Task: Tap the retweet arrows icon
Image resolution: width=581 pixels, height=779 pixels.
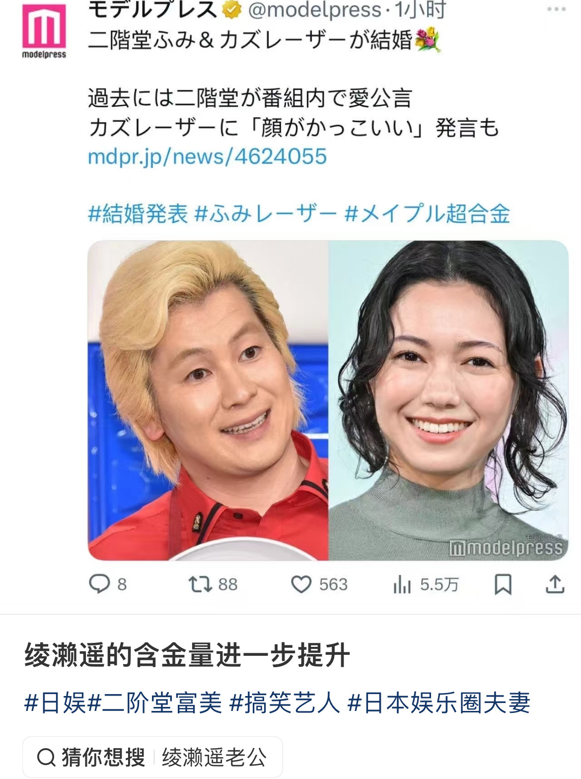Action: (201, 584)
